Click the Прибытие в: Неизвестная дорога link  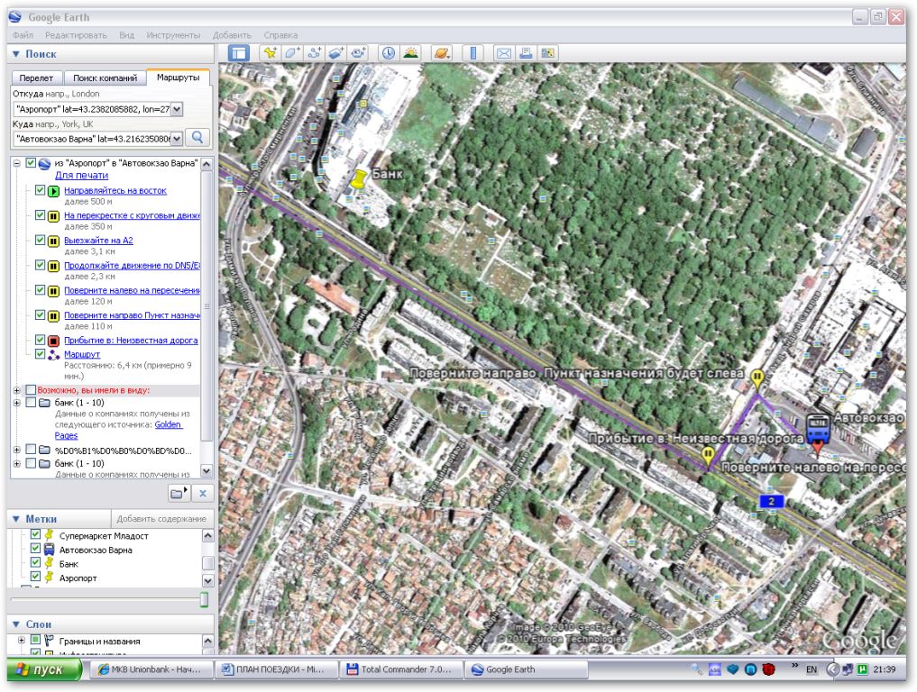click(x=131, y=341)
